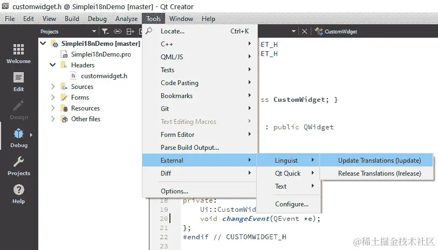This screenshot has width=438, height=250.
Task: Open the open documents dropdown arrow
Action: click(x=293, y=31)
